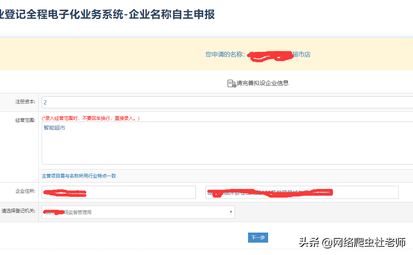The width and height of the screenshot is (413, 255).
Task: Click the registered capital value 2
Action: [46, 102]
